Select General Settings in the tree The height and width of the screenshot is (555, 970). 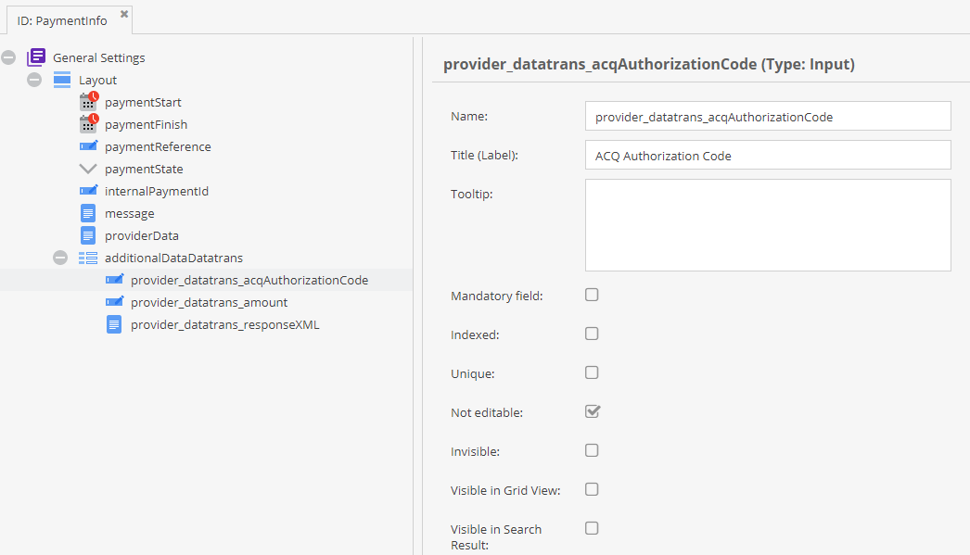point(99,57)
